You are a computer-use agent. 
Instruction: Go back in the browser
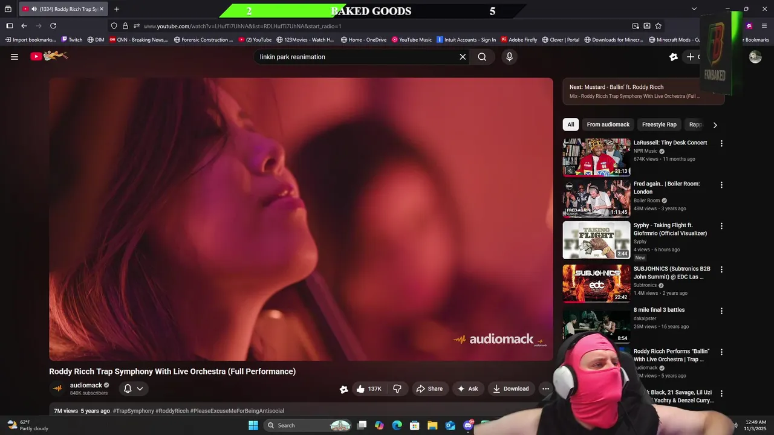[x=24, y=26]
